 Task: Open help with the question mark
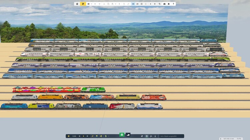click(173, 4)
